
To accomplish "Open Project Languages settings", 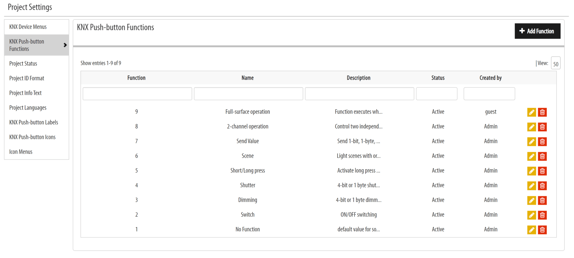I will pyautogui.click(x=36, y=107).
